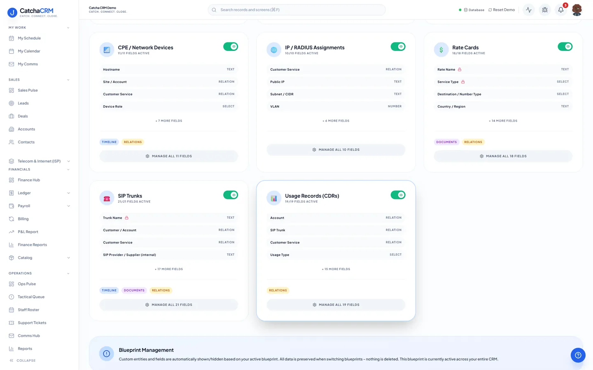The height and width of the screenshot is (370, 593).
Task: Expand the Catalog submenu
Action: click(x=68, y=258)
